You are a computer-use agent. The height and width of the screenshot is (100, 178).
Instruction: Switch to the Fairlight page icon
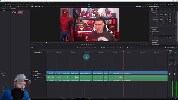point(106,99)
